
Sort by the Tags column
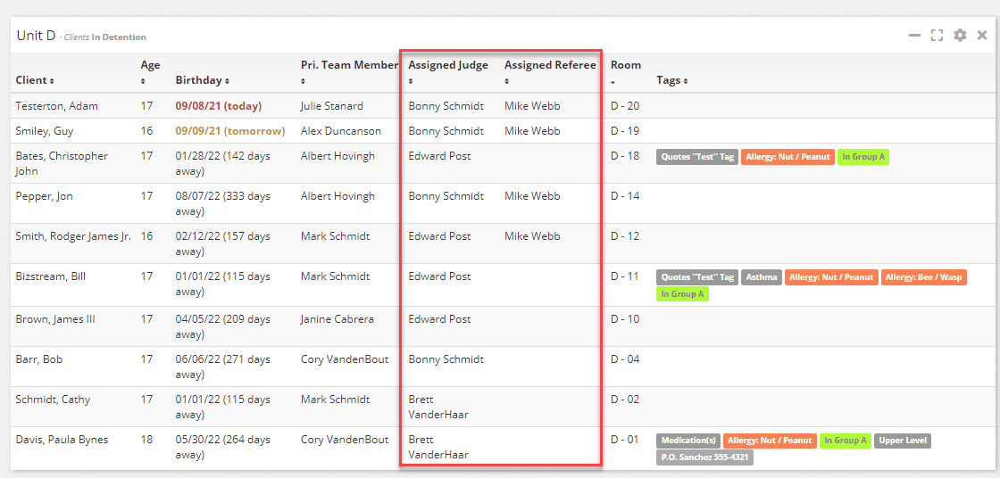pyautogui.click(x=671, y=80)
